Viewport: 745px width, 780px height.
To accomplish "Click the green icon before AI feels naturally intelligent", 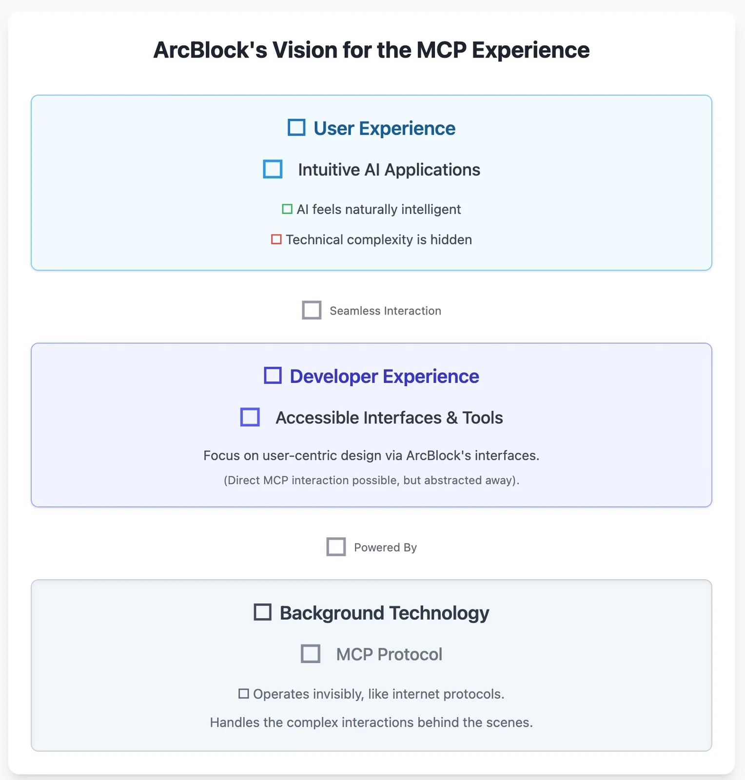I will click(287, 209).
